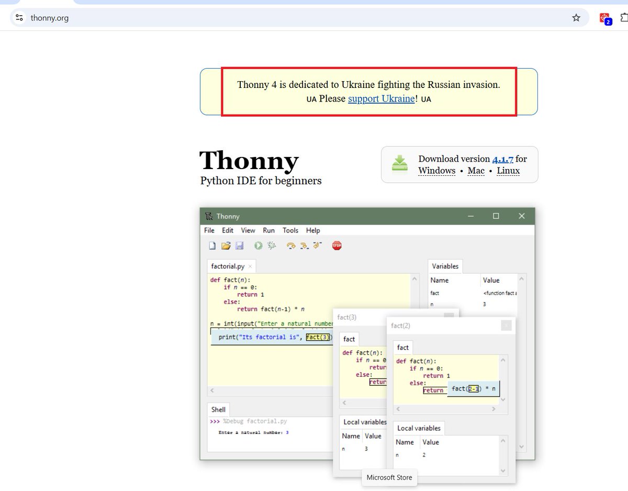
Task: Click the Thonny logo in the IDE title bar
Action: 209,216
